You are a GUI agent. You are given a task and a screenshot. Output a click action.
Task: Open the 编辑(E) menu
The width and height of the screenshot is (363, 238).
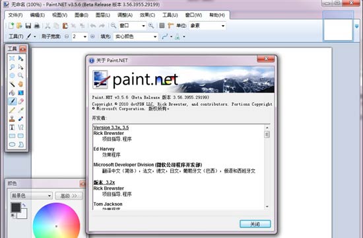[37, 15]
